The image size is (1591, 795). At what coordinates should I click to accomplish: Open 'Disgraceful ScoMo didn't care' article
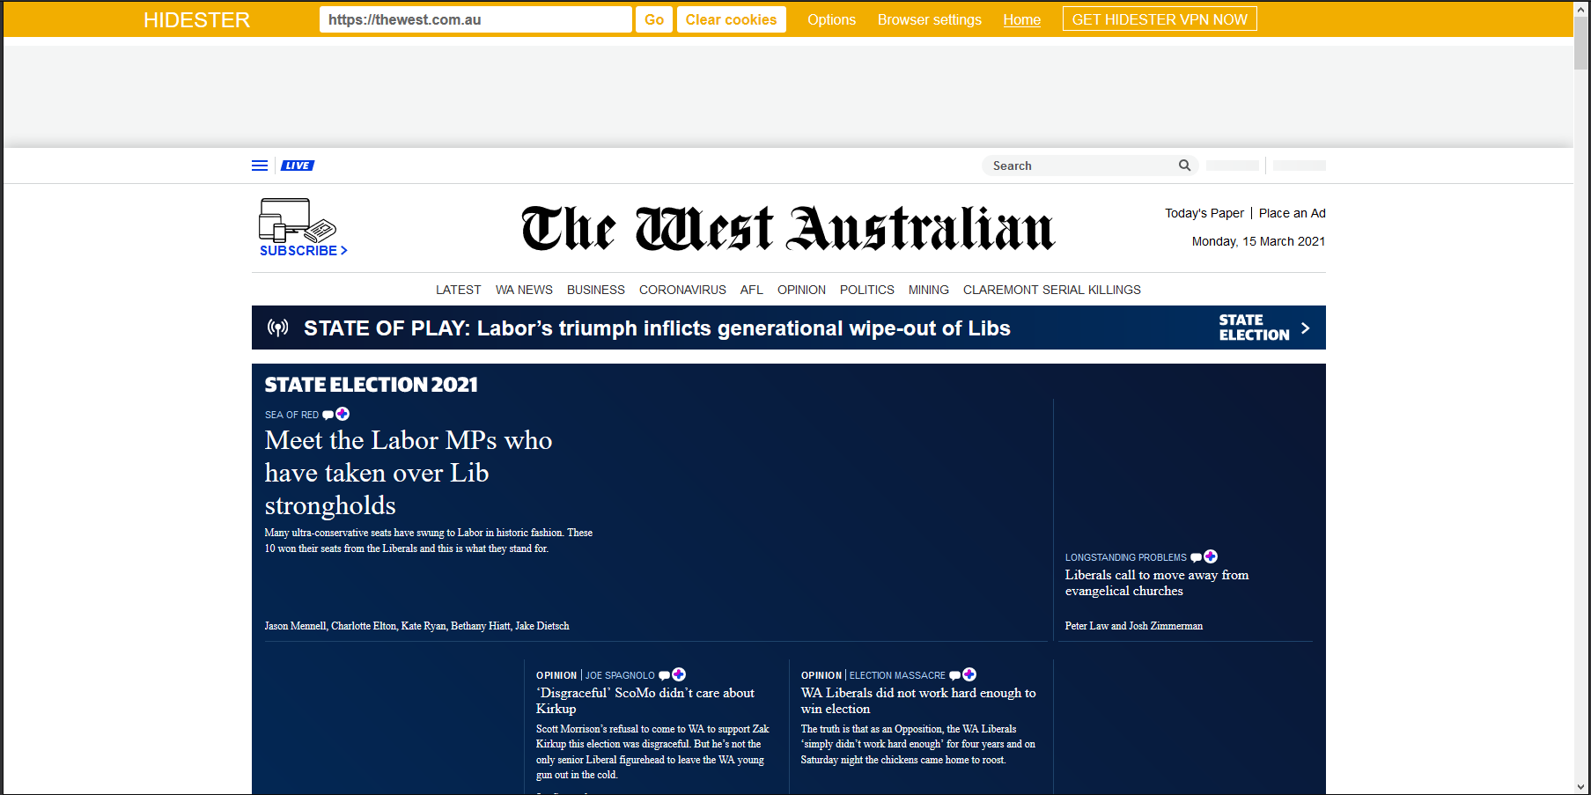click(645, 701)
